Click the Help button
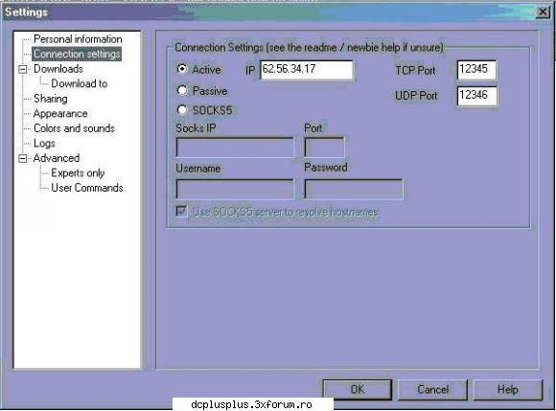This screenshot has width=556, height=411. [x=508, y=389]
